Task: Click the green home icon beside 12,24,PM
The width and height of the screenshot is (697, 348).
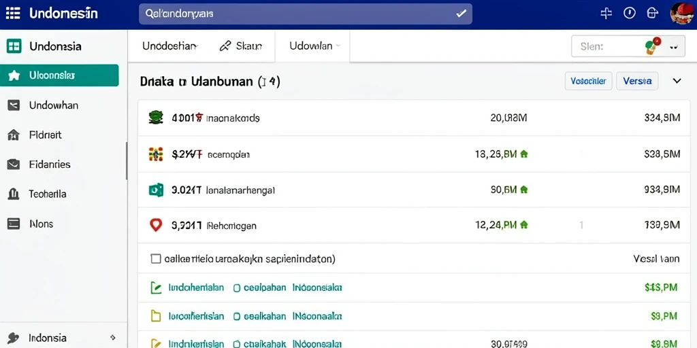Action: click(x=523, y=225)
